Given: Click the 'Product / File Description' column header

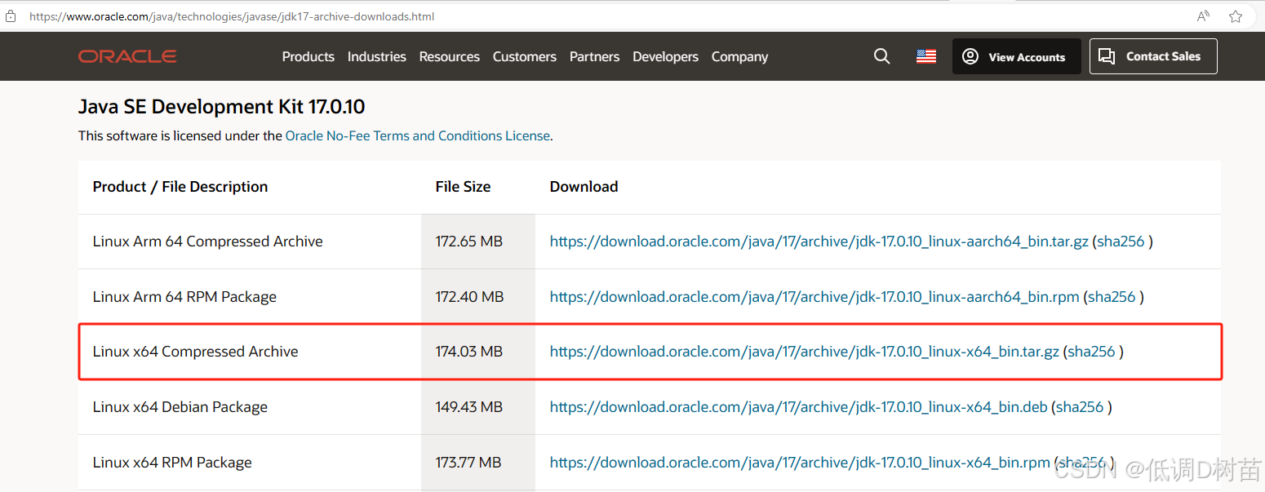Looking at the screenshot, I should click(x=180, y=187).
